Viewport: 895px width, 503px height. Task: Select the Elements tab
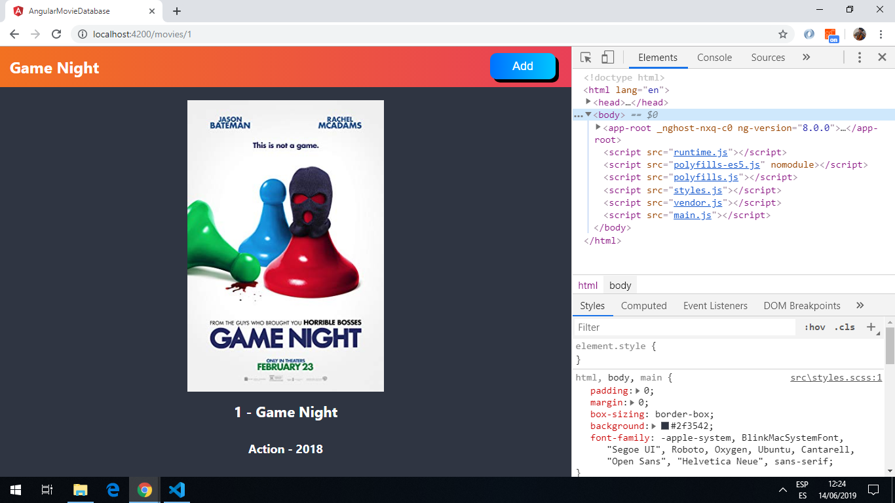[658, 58]
